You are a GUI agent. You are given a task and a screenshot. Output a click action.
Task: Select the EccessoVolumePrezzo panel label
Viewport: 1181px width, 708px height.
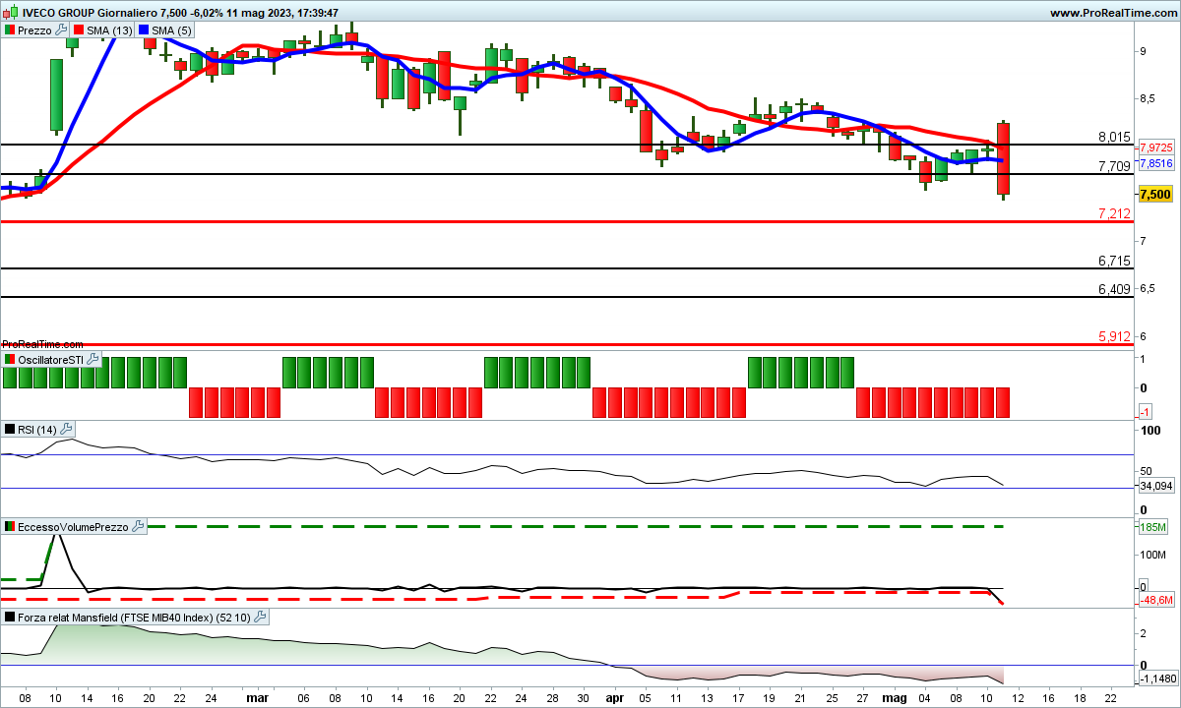click(74, 527)
